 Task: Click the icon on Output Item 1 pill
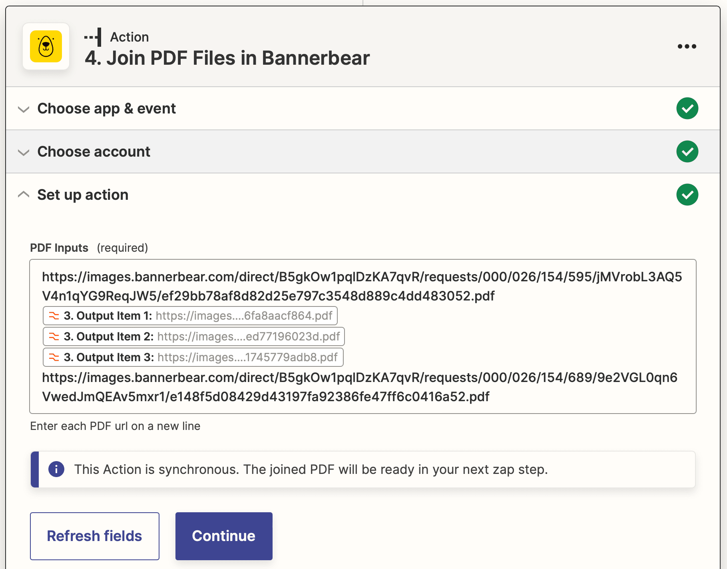pos(54,316)
